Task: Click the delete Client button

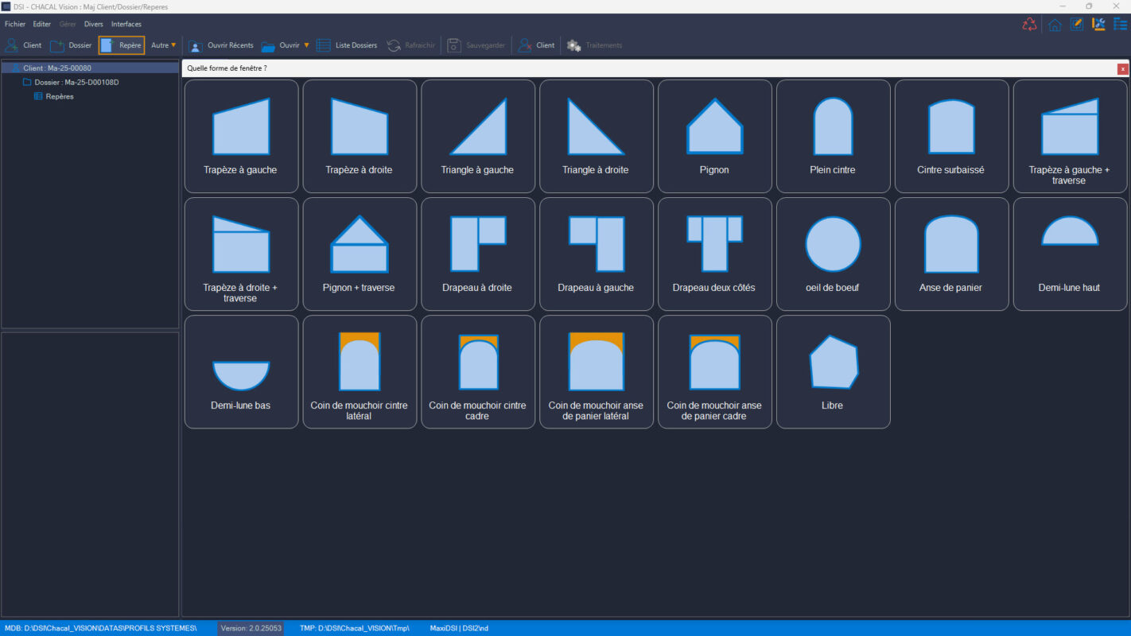Action: (536, 45)
